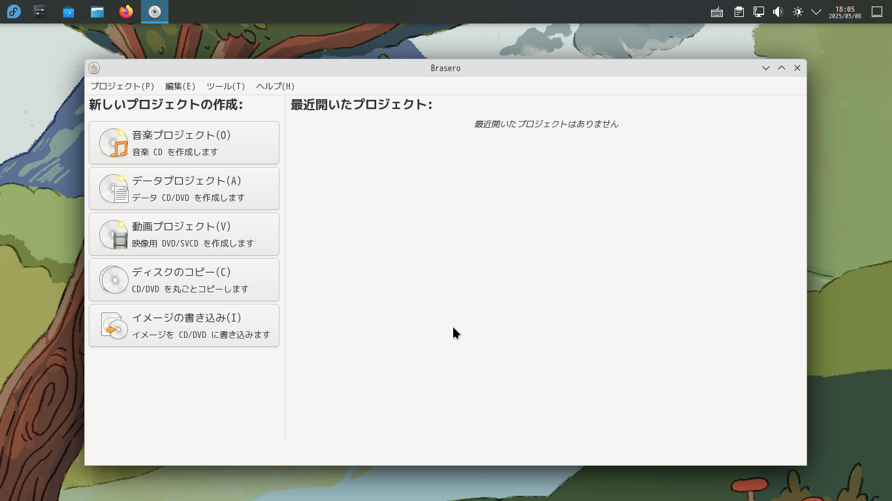Open the brightness tray icon
The height and width of the screenshot is (501, 892).
coord(797,12)
